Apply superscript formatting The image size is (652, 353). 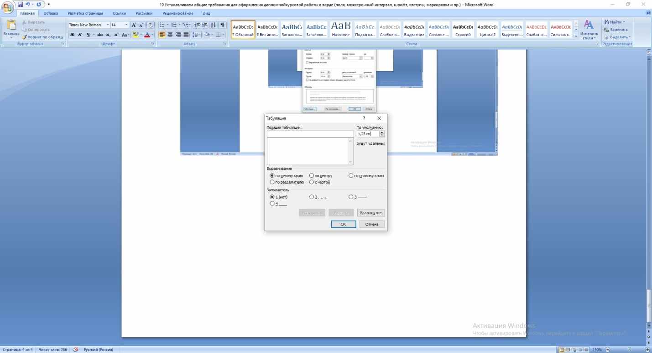(x=117, y=35)
